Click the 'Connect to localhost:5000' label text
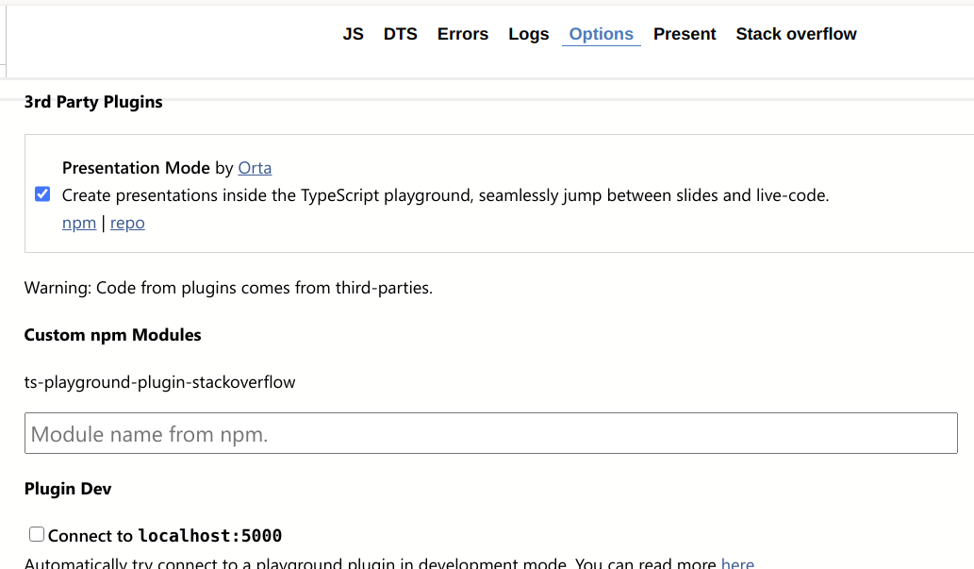Screen dimensions: 974x569 164,536
